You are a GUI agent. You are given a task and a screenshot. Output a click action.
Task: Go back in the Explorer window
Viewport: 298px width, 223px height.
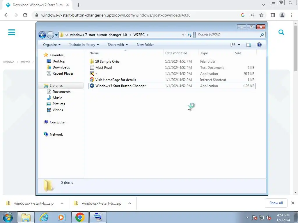[42, 35]
